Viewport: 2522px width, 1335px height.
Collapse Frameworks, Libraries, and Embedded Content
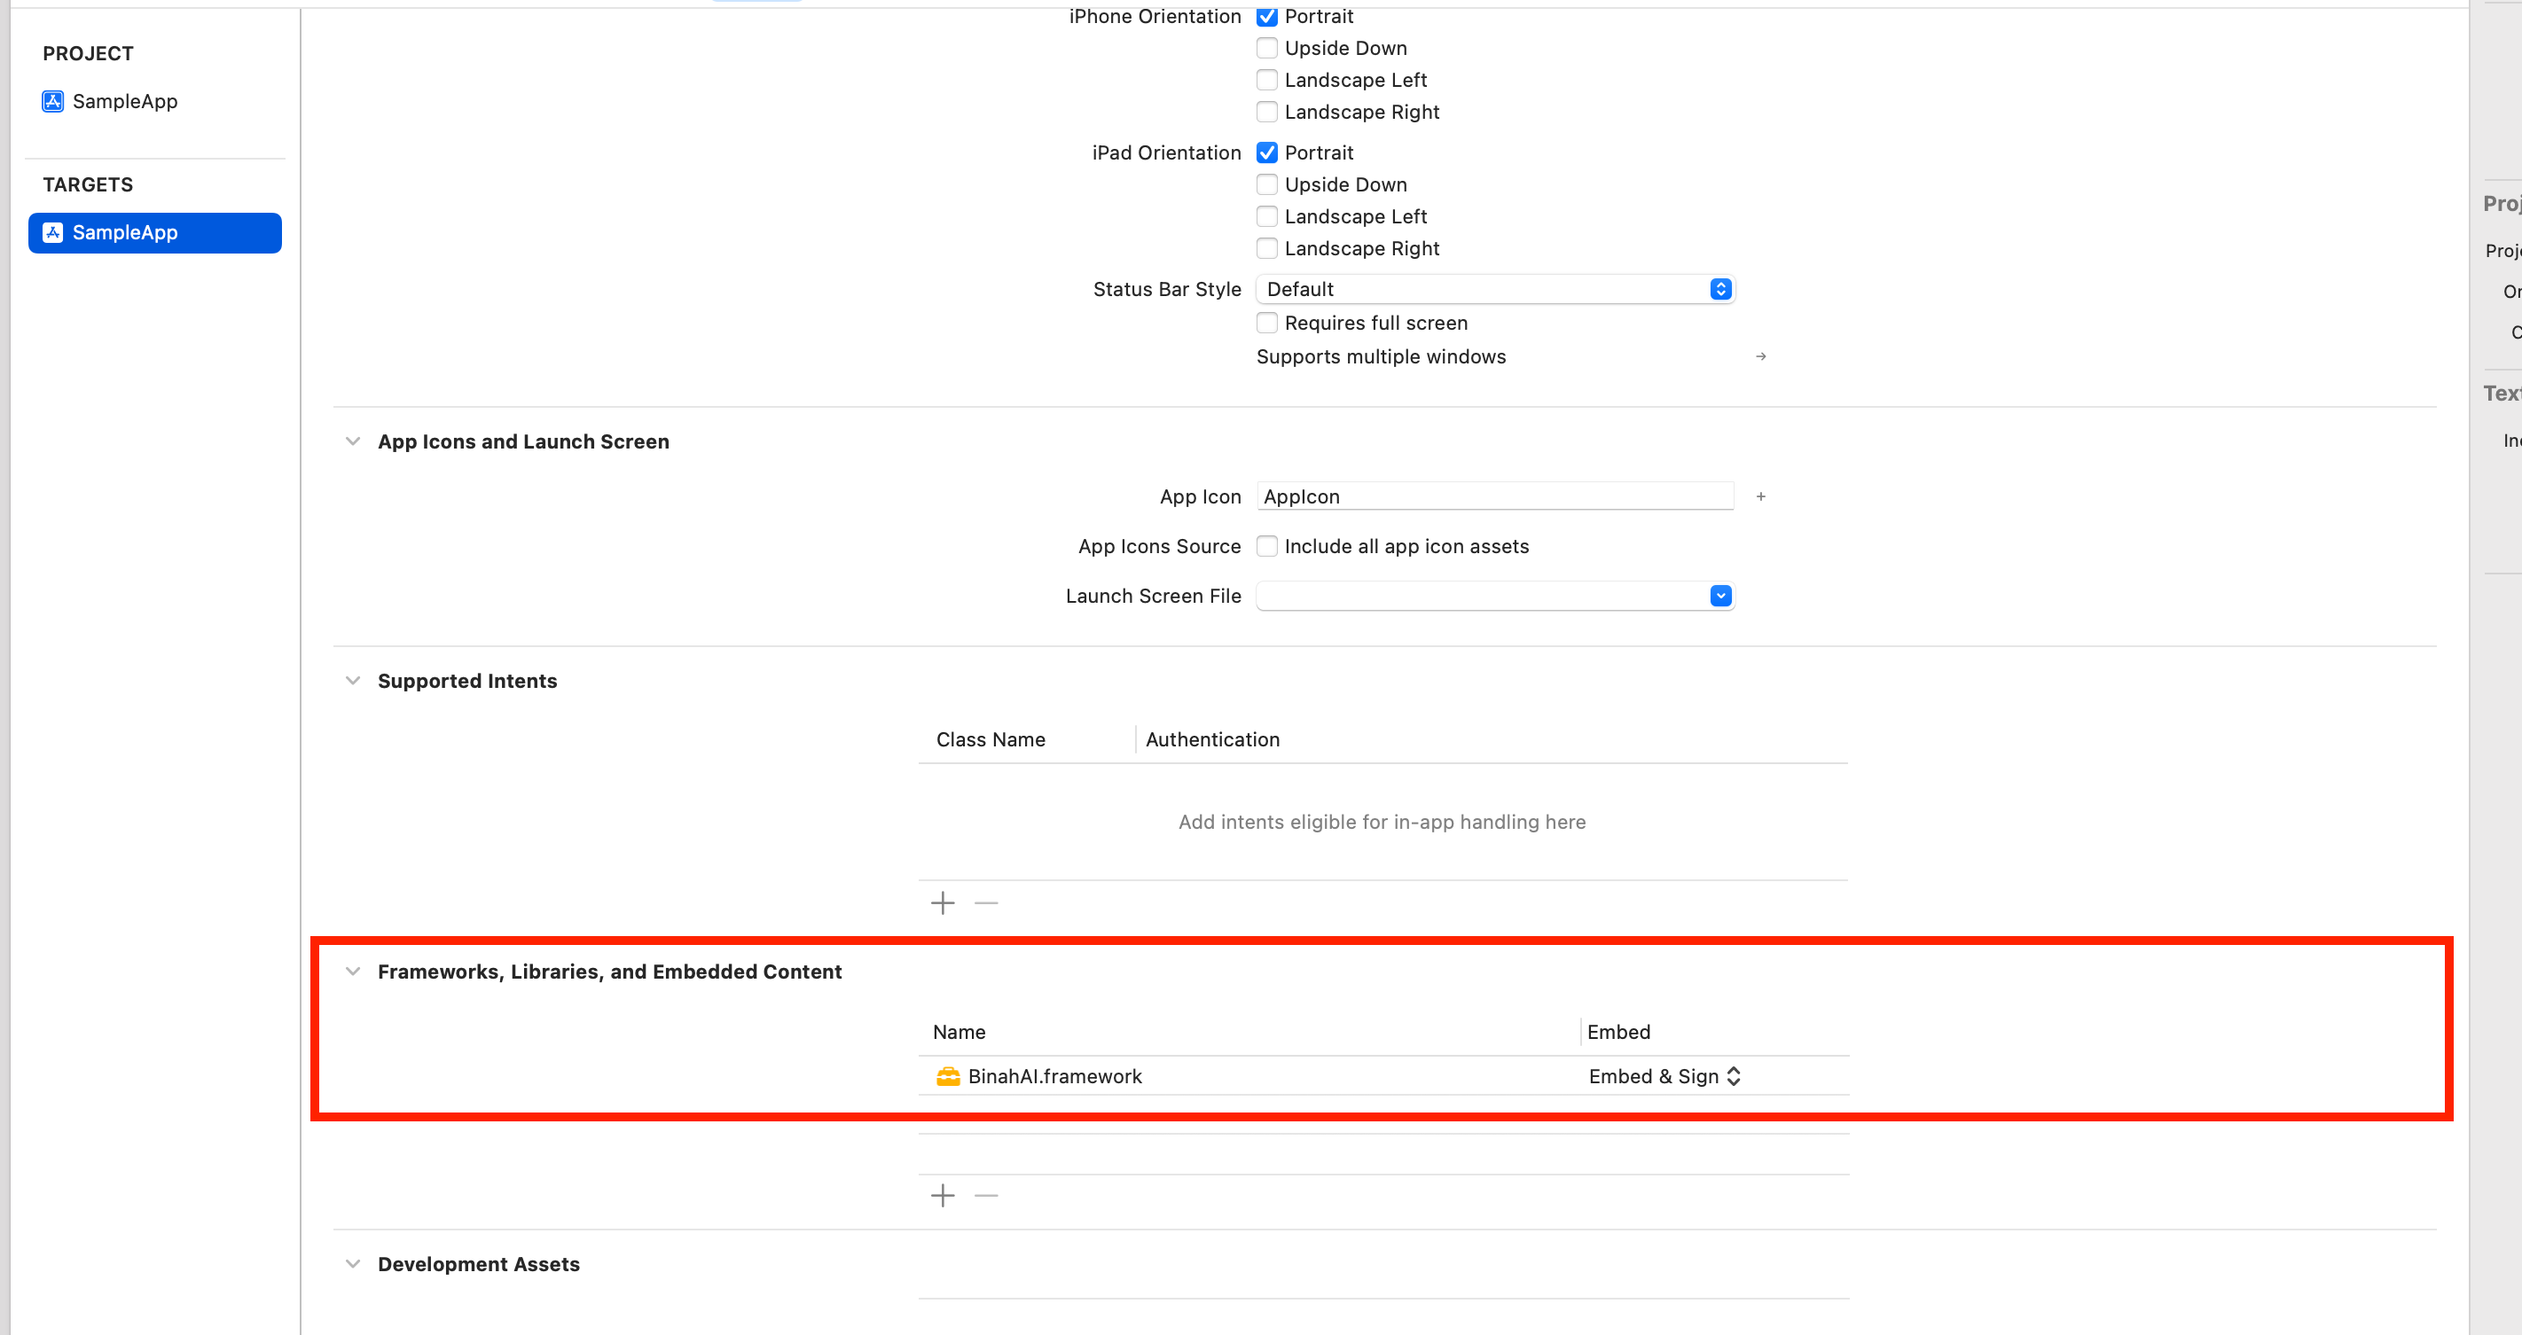[352, 972]
